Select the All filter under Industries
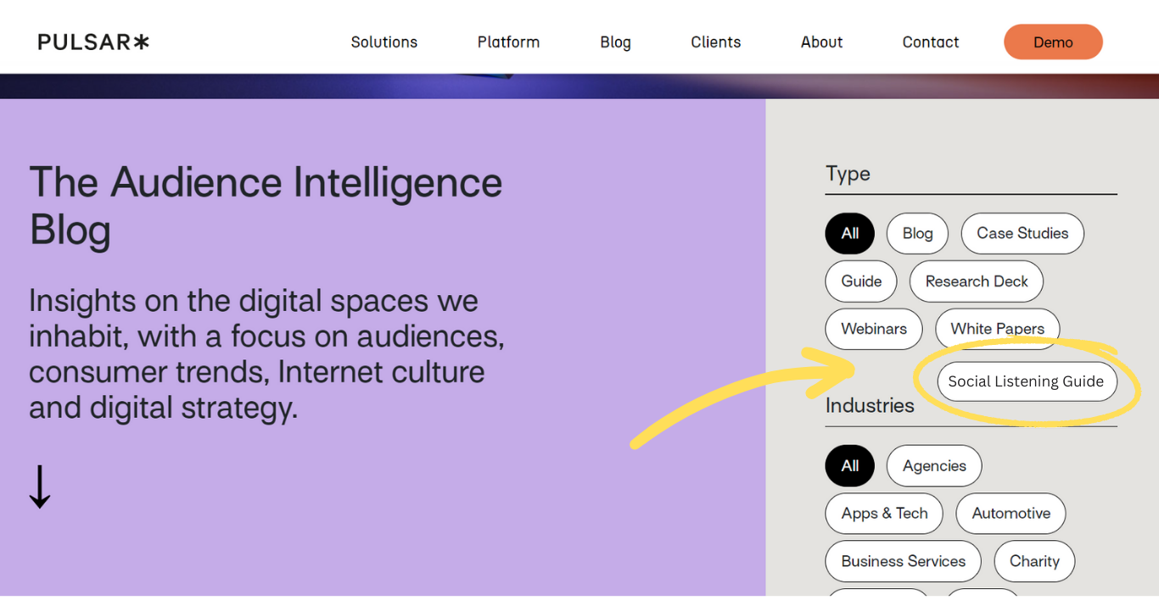Screen dimensions: 1159x606 849,465
